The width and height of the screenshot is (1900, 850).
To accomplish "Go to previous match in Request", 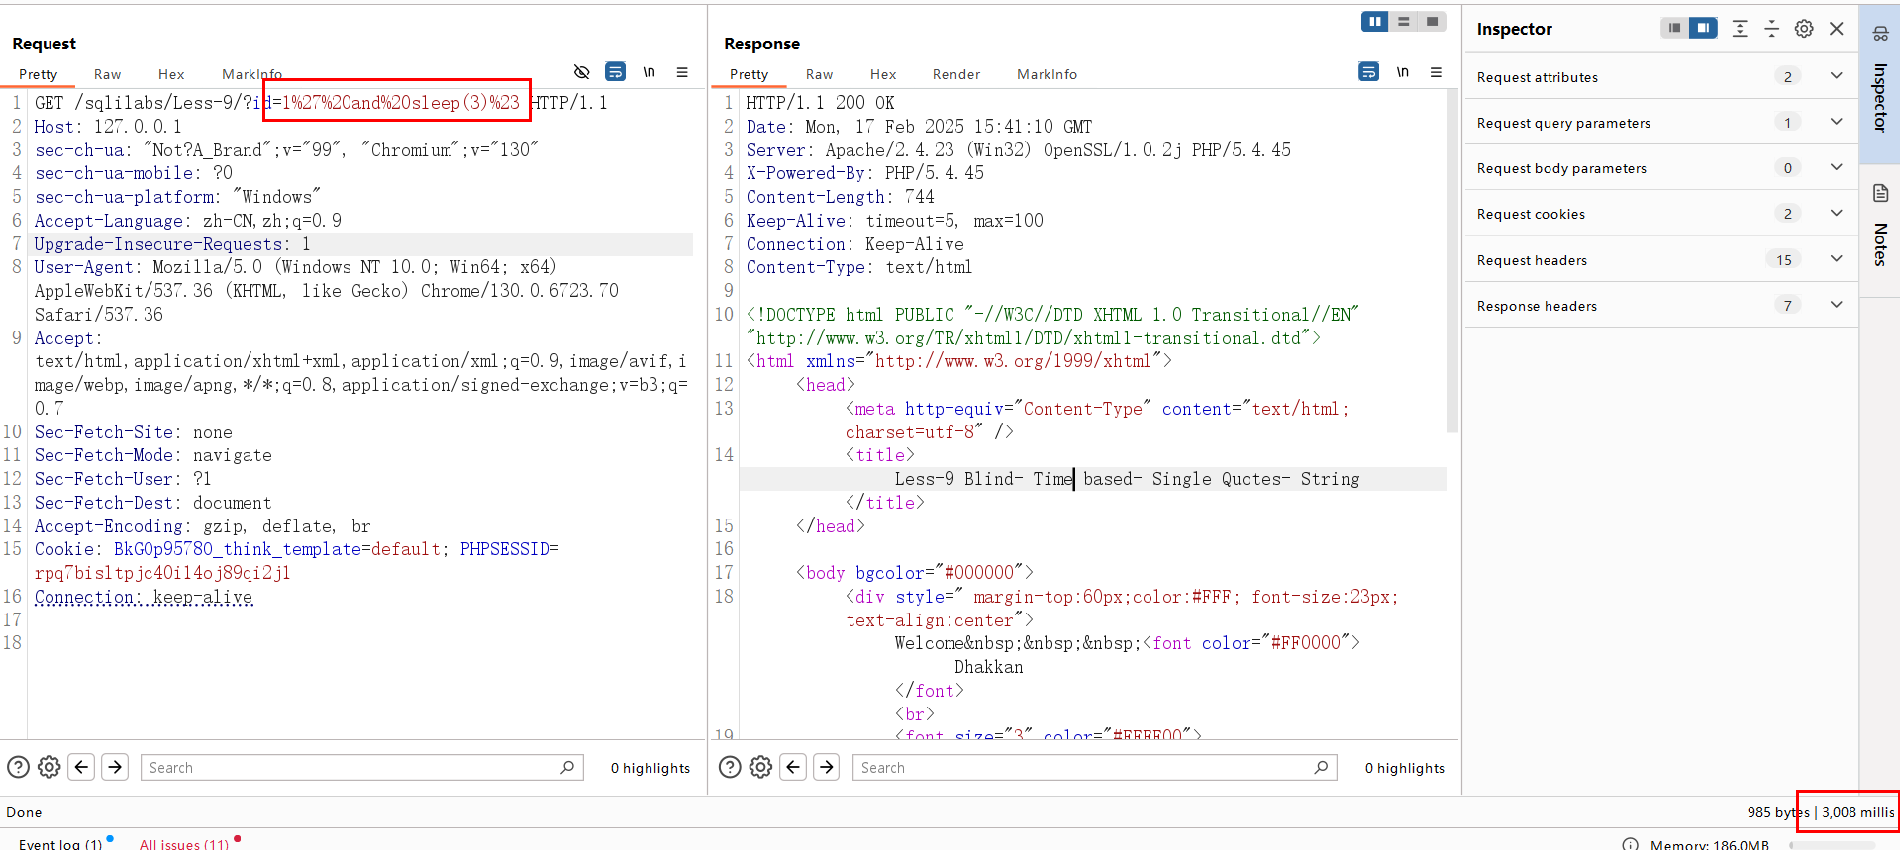I will [82, 767].
